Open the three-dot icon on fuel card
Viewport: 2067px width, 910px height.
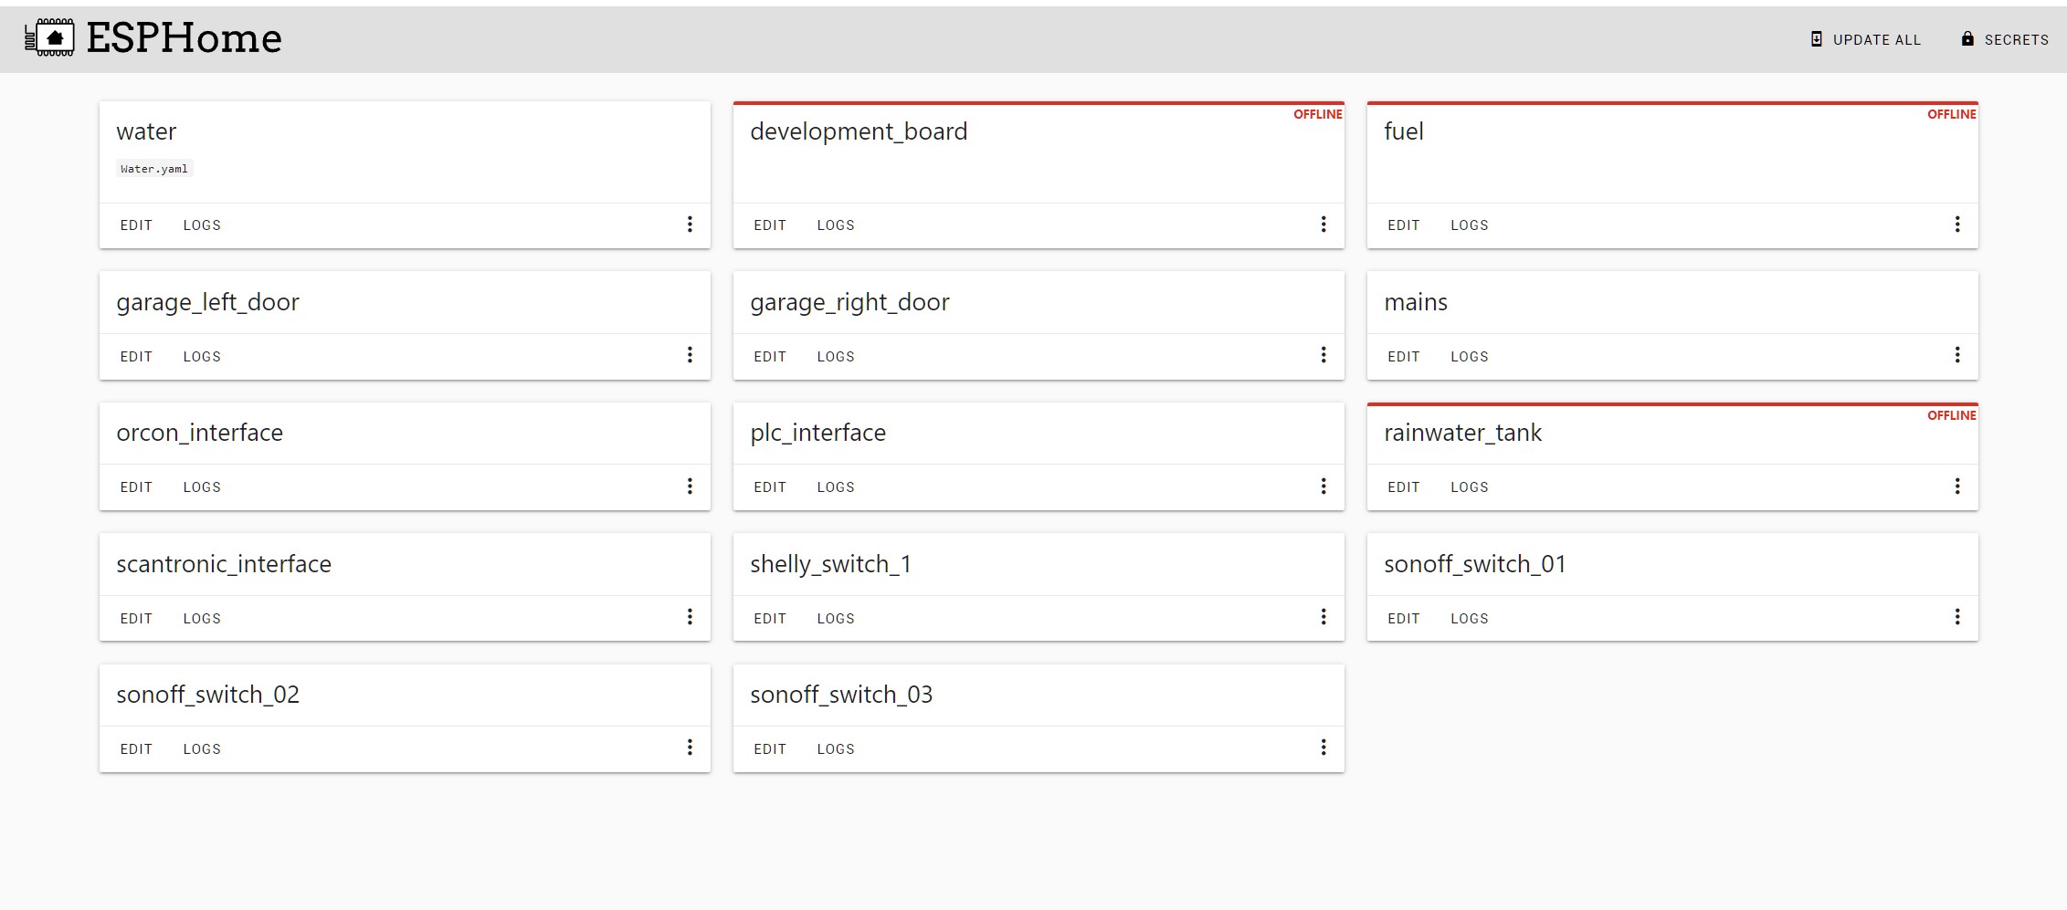(x=1957, y=225)
